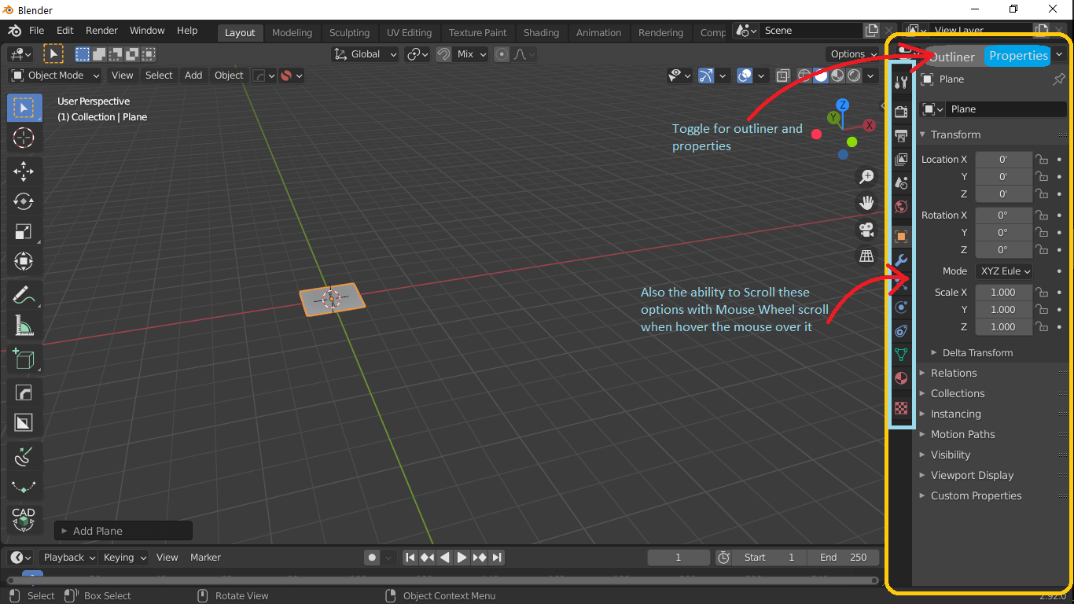
Task: Open the Global orientation dropdown
Action: [364, 54]
